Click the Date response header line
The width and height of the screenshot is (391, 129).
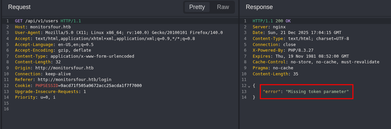(x=297, y=33)
